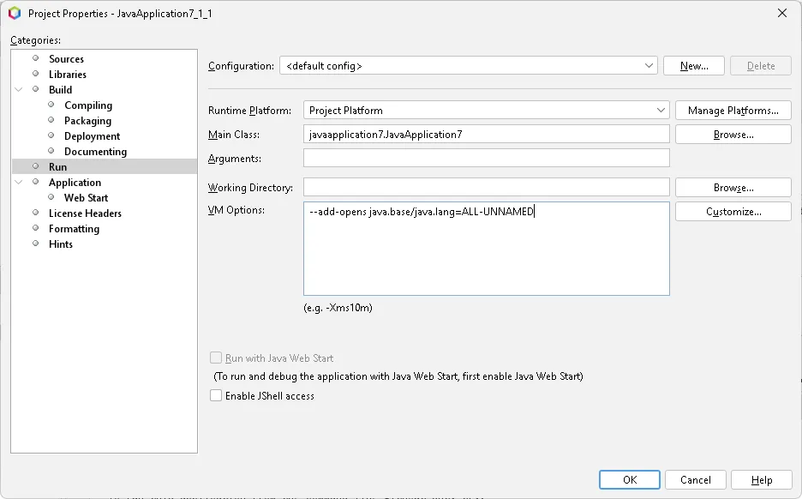Viewport: 802px width, 499px height.
Task: Click Manage Platforms button
Action: [733, 111]
